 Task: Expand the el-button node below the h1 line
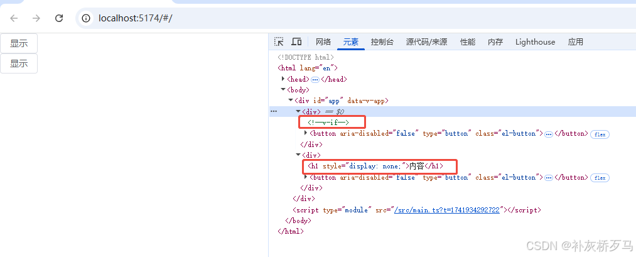306,177
